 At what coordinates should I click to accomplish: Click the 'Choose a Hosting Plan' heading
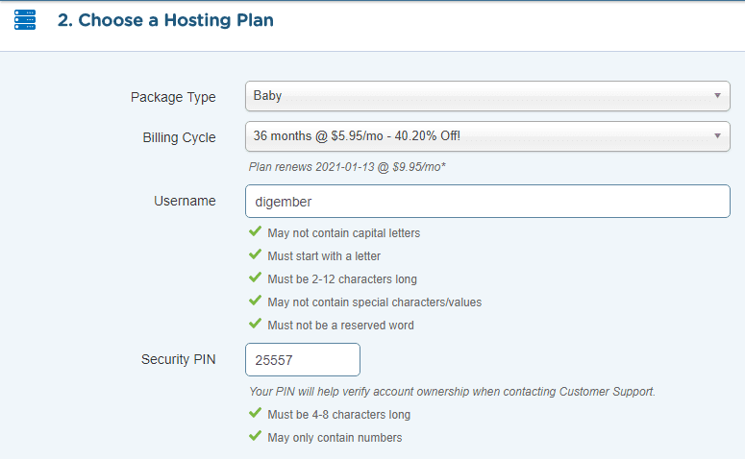pyautogui.click(x=165, y=20)
